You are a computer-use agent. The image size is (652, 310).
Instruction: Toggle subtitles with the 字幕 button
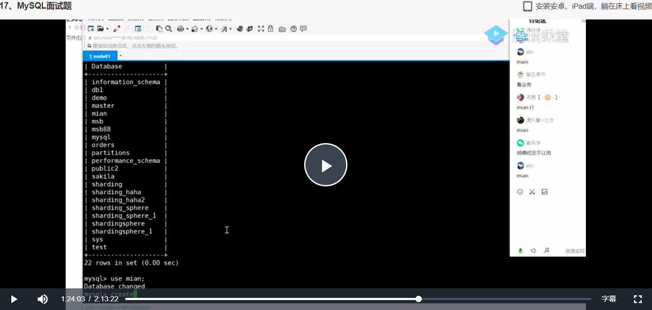(609, 299)
